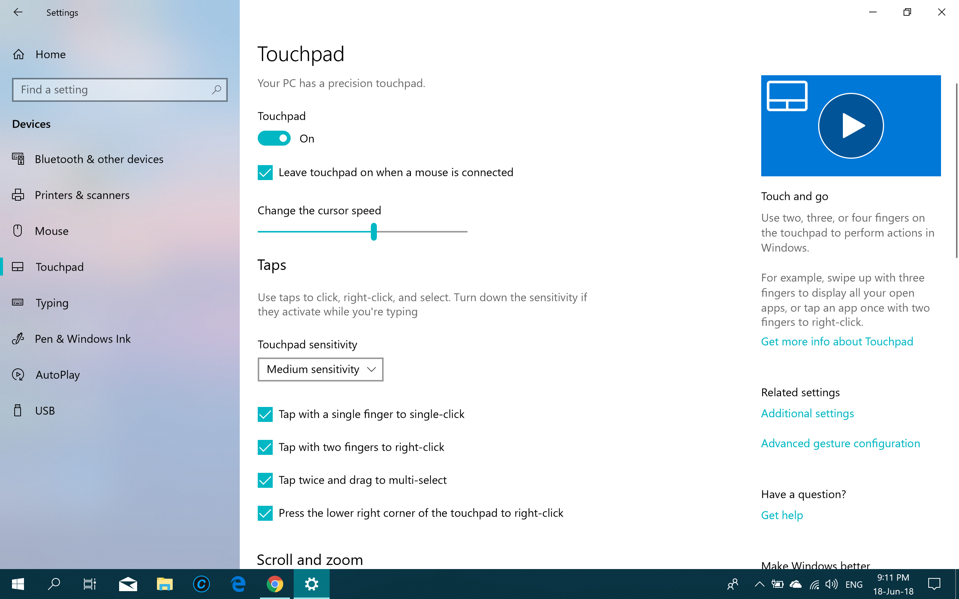Open the Touchpad sensitivity dropdown
Viewport: 959px width, 599px height.
click(x=320, y=369)
